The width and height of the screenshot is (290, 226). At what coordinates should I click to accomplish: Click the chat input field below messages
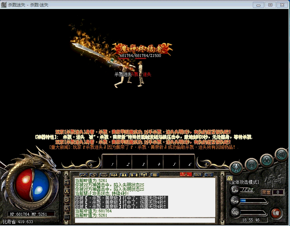coord(144,221)
